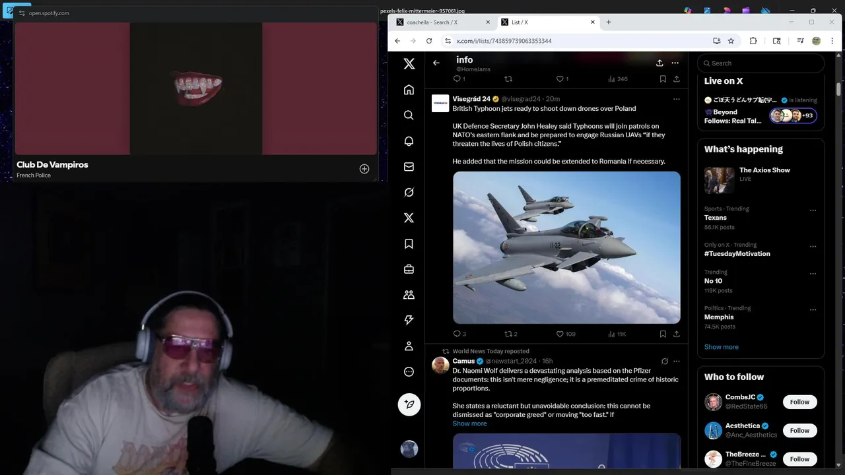Open Chrome three-dot menu
The width and height of the screenshot is (845, 475).
[x=833, y=41]
